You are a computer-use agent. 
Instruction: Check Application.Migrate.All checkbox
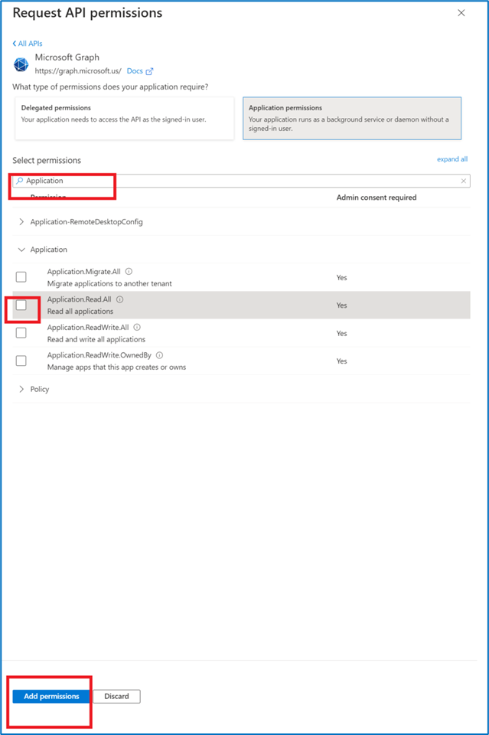click(x=21, y=277)
